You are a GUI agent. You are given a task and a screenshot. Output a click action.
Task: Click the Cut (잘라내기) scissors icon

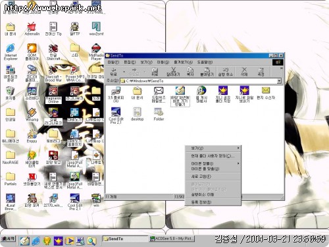click(173, 72)
